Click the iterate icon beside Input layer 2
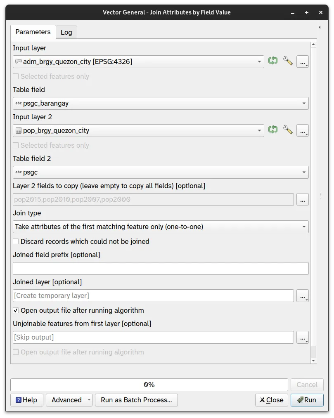The width and height of the screenshot is (334, 418). pyautogui.click(x=272, y=130)
